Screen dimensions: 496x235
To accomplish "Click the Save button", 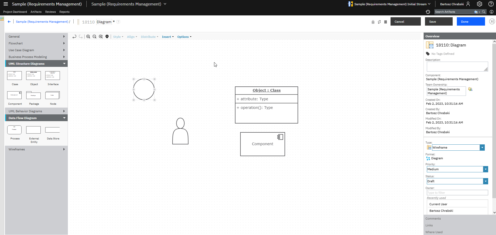I will (x=439, y=21).
